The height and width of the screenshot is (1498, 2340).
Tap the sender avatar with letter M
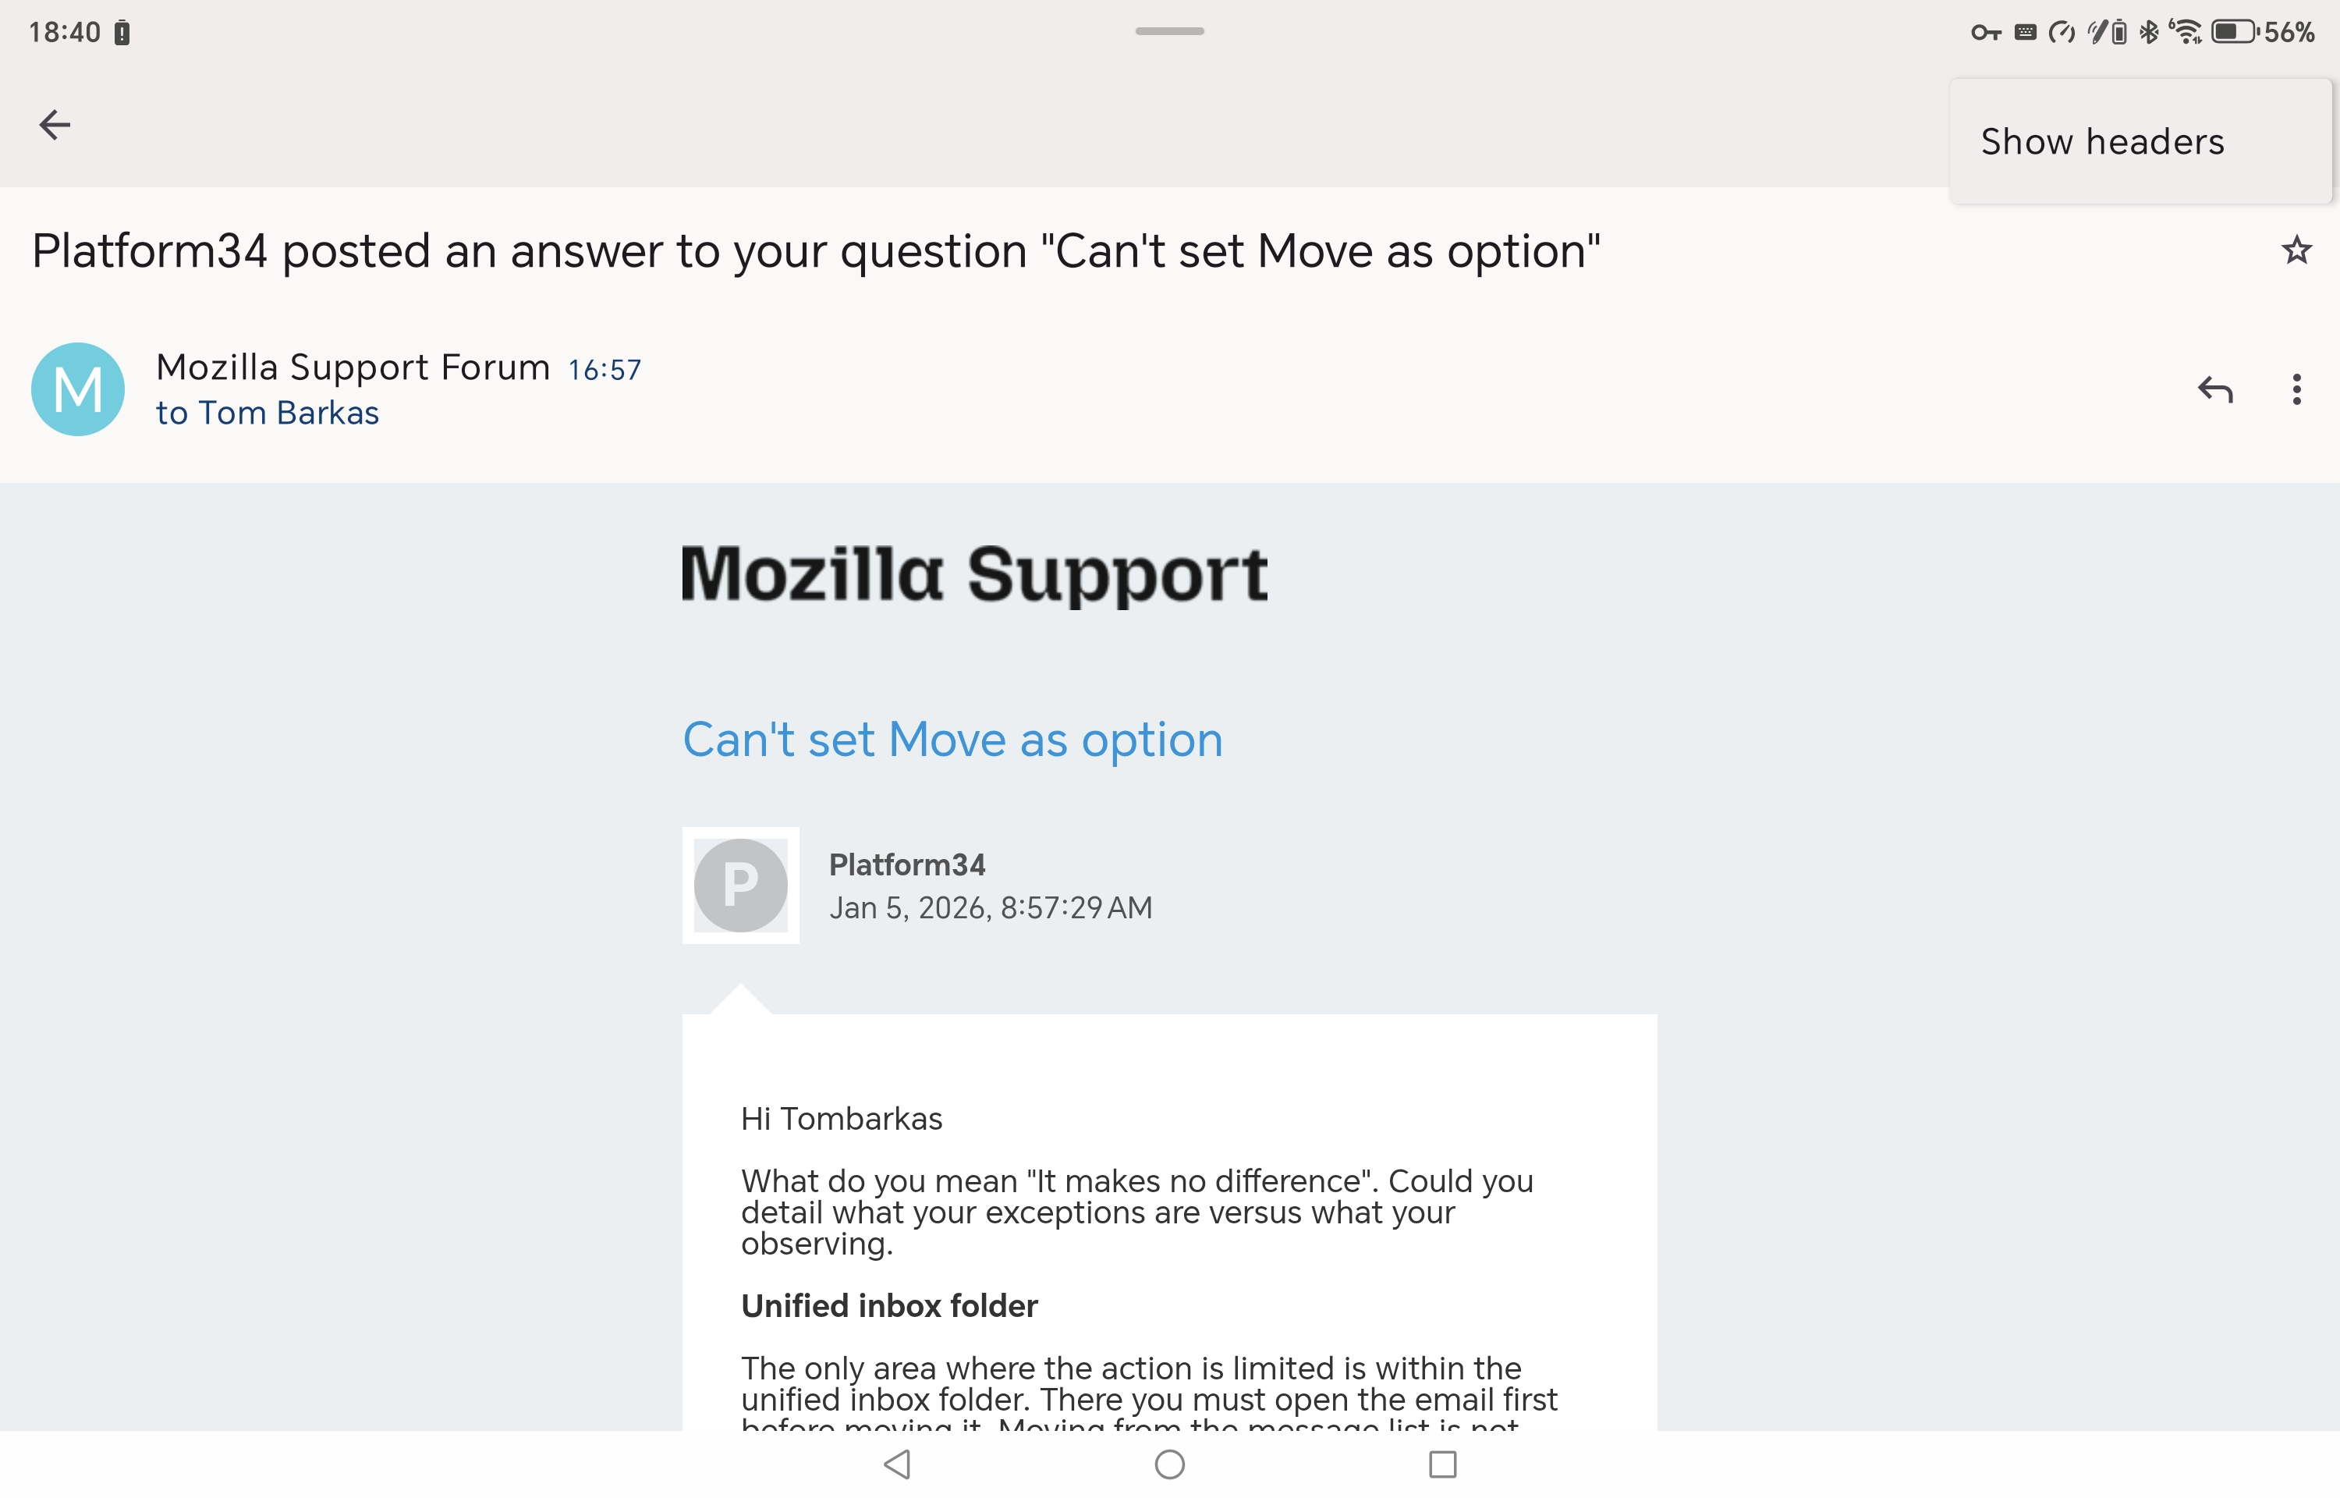pos(78,389)
